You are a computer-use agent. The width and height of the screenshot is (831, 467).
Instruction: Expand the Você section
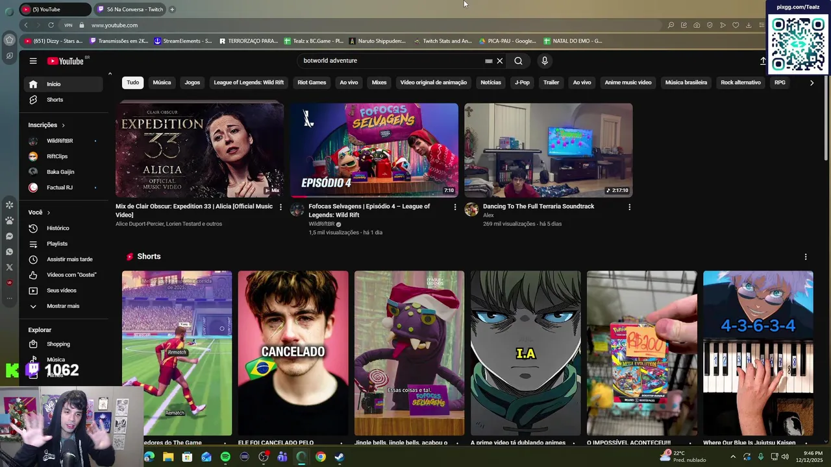(39, 213)
